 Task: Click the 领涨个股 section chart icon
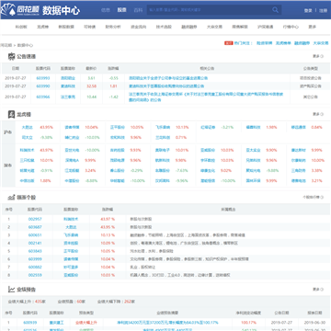[12, 197]
